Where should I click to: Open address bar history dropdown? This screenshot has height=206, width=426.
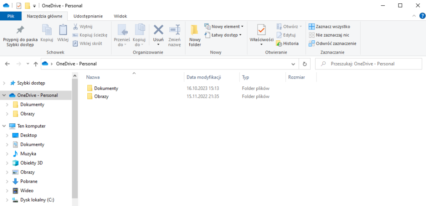[x=293, y=64]
